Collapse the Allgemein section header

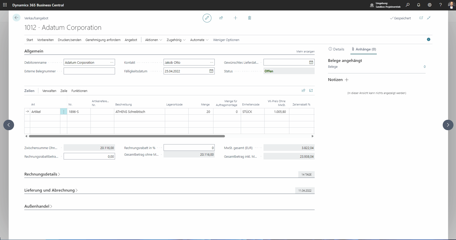(x=34, y=51)
